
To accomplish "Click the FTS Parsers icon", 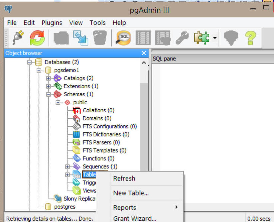I will (x=77, y=142).
